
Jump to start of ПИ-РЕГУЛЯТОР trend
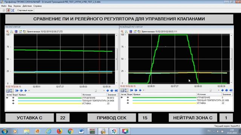coord(17,91)
